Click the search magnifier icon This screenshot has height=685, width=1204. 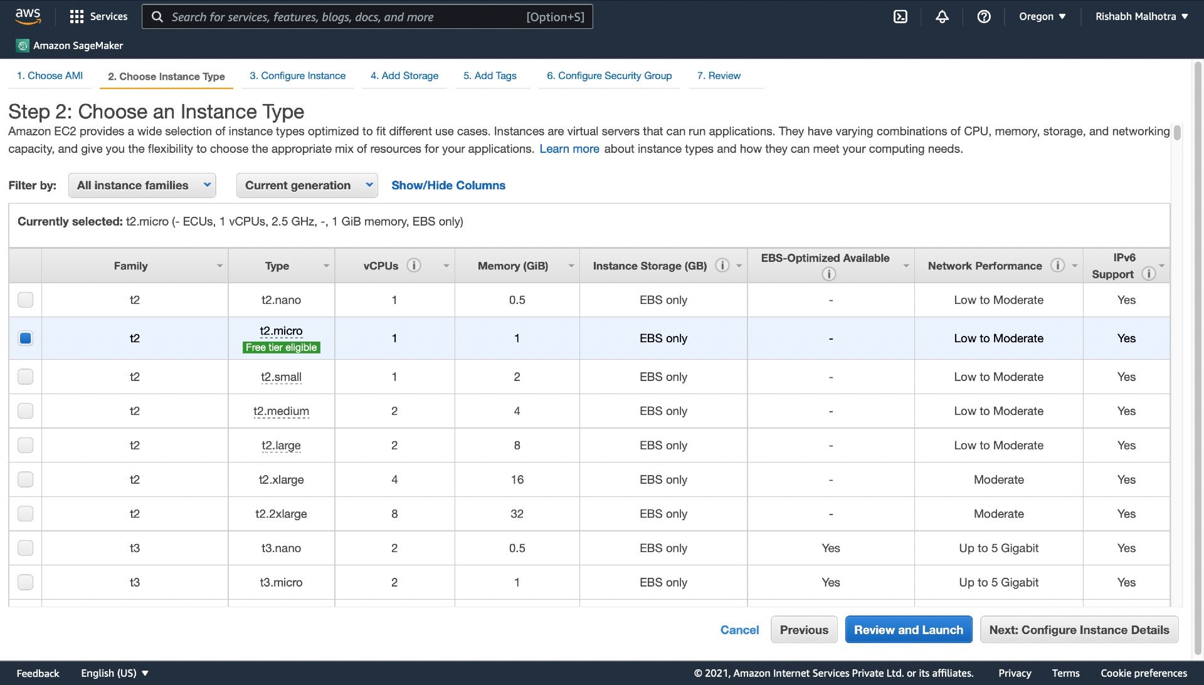point(157,17)
